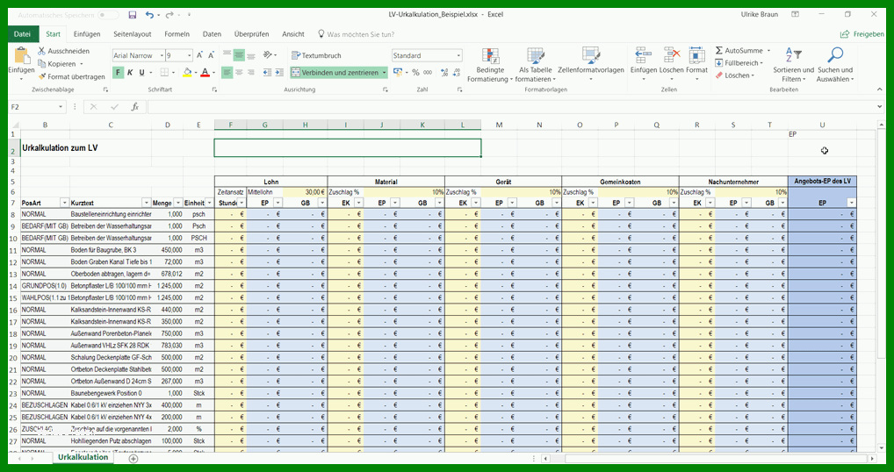Decrease font size with smaller A
The height and width of the screenshot is (472, 894).
coord(211,56)
